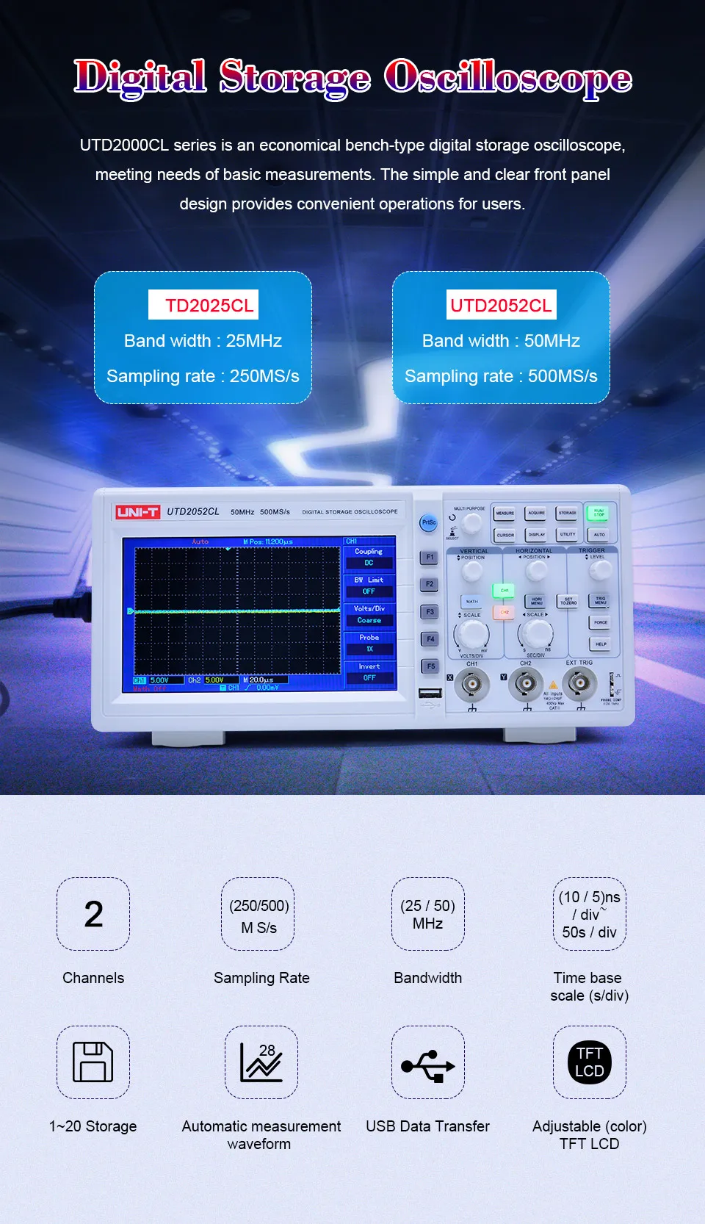This screenshot has width=705, height=1224.
Task: Click the 2 Channels feature icon
Action: pyautogui.click(x=93, y=914)
